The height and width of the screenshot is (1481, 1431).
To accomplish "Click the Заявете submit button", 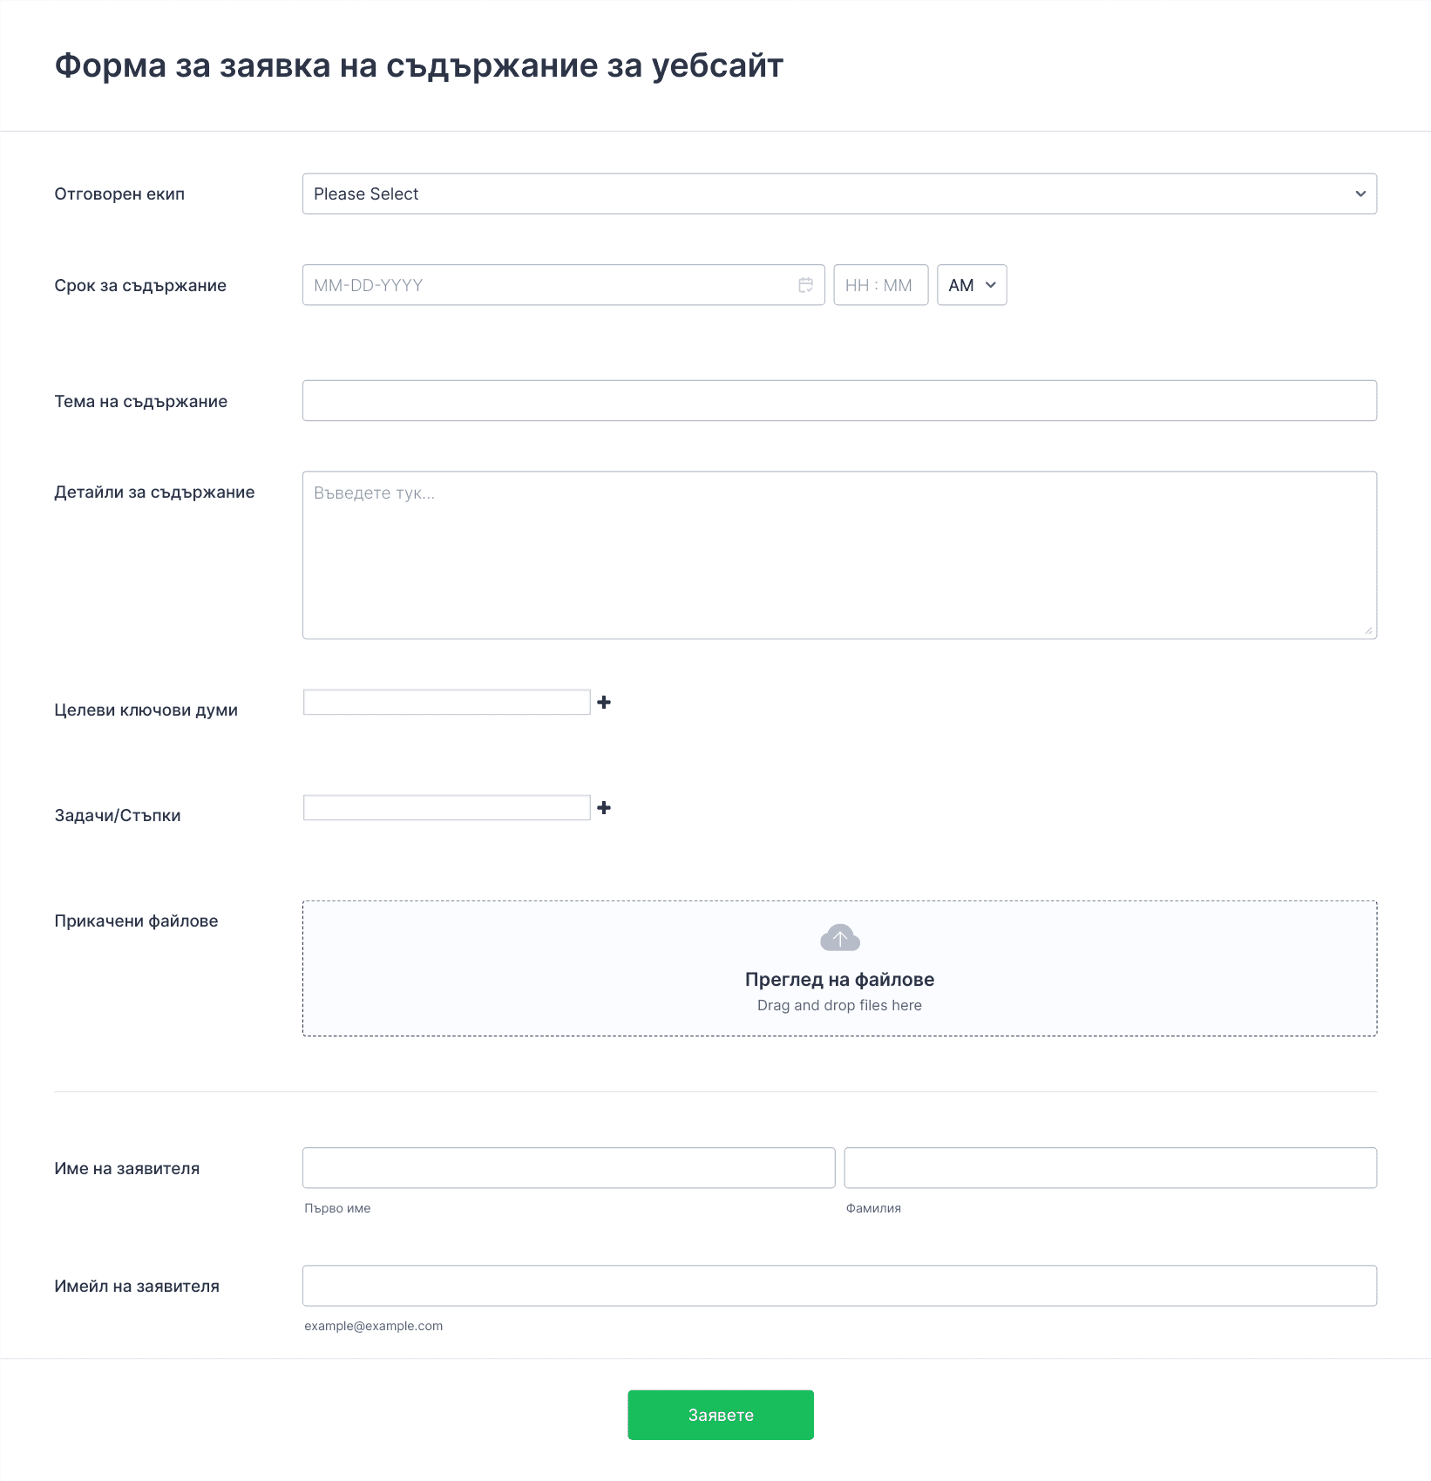I will [721, 1415].
